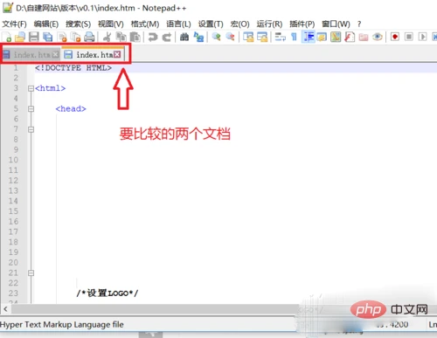Toggle synchronized horizontal scrolling
Viewport: 437px width, 338px height.
click(x=262, y=37)
